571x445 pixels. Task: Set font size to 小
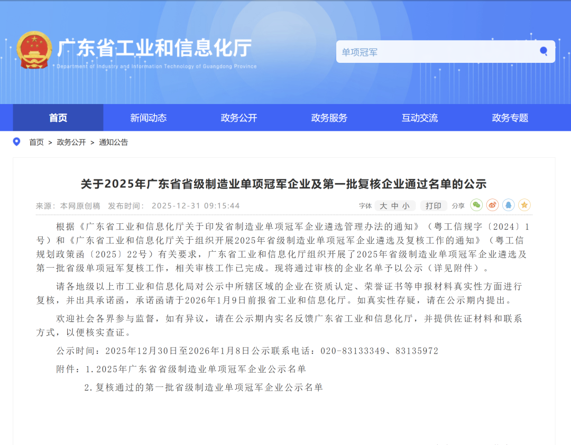[406, 206]
